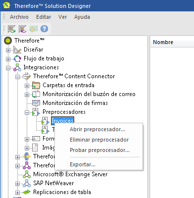Open the Ver menu
The height and width of the screenshot is (198, 194).
[x=62, y=17]
